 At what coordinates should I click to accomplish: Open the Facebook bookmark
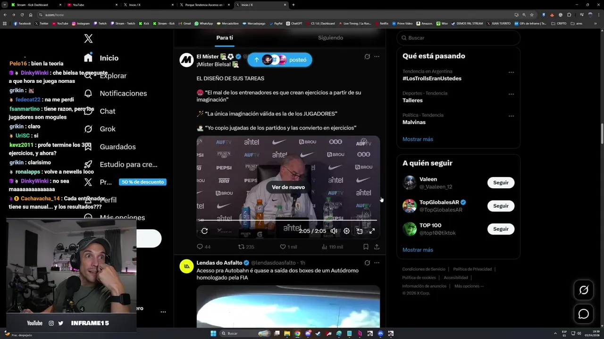pyautogui.click(x=22, y=24)
